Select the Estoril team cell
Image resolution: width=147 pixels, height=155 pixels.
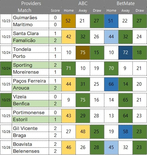point(30,120)
